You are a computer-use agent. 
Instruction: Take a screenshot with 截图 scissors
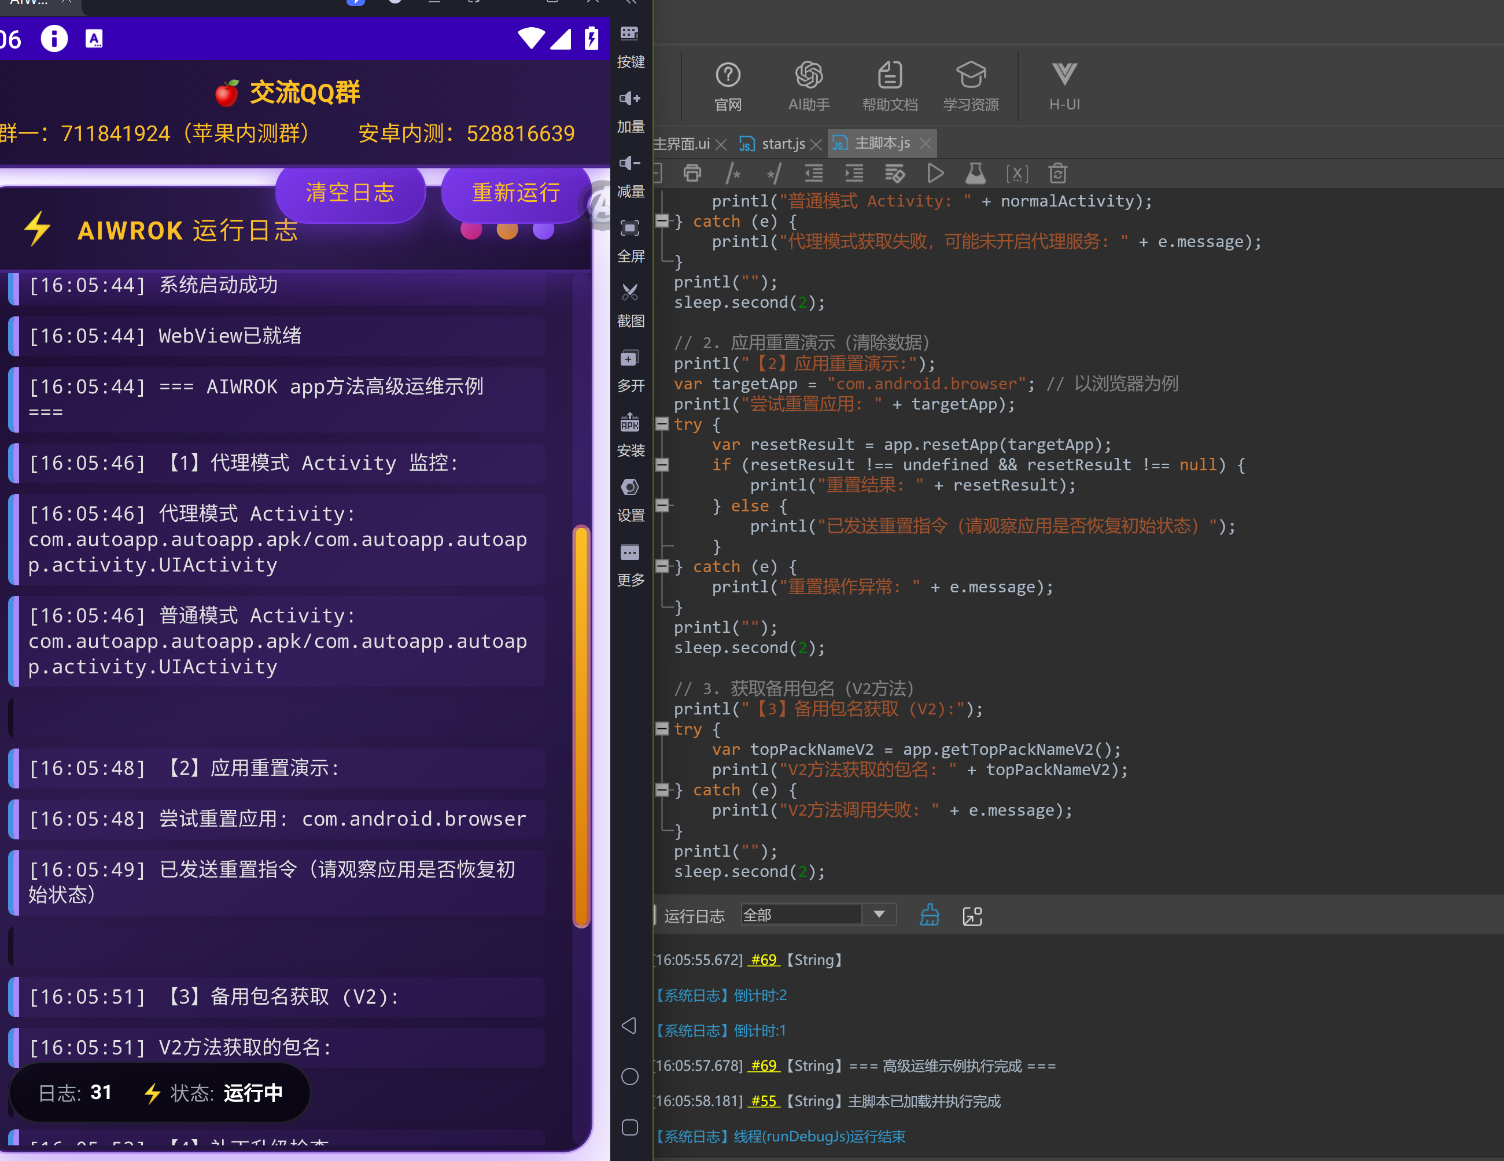(x=630, y=306)
